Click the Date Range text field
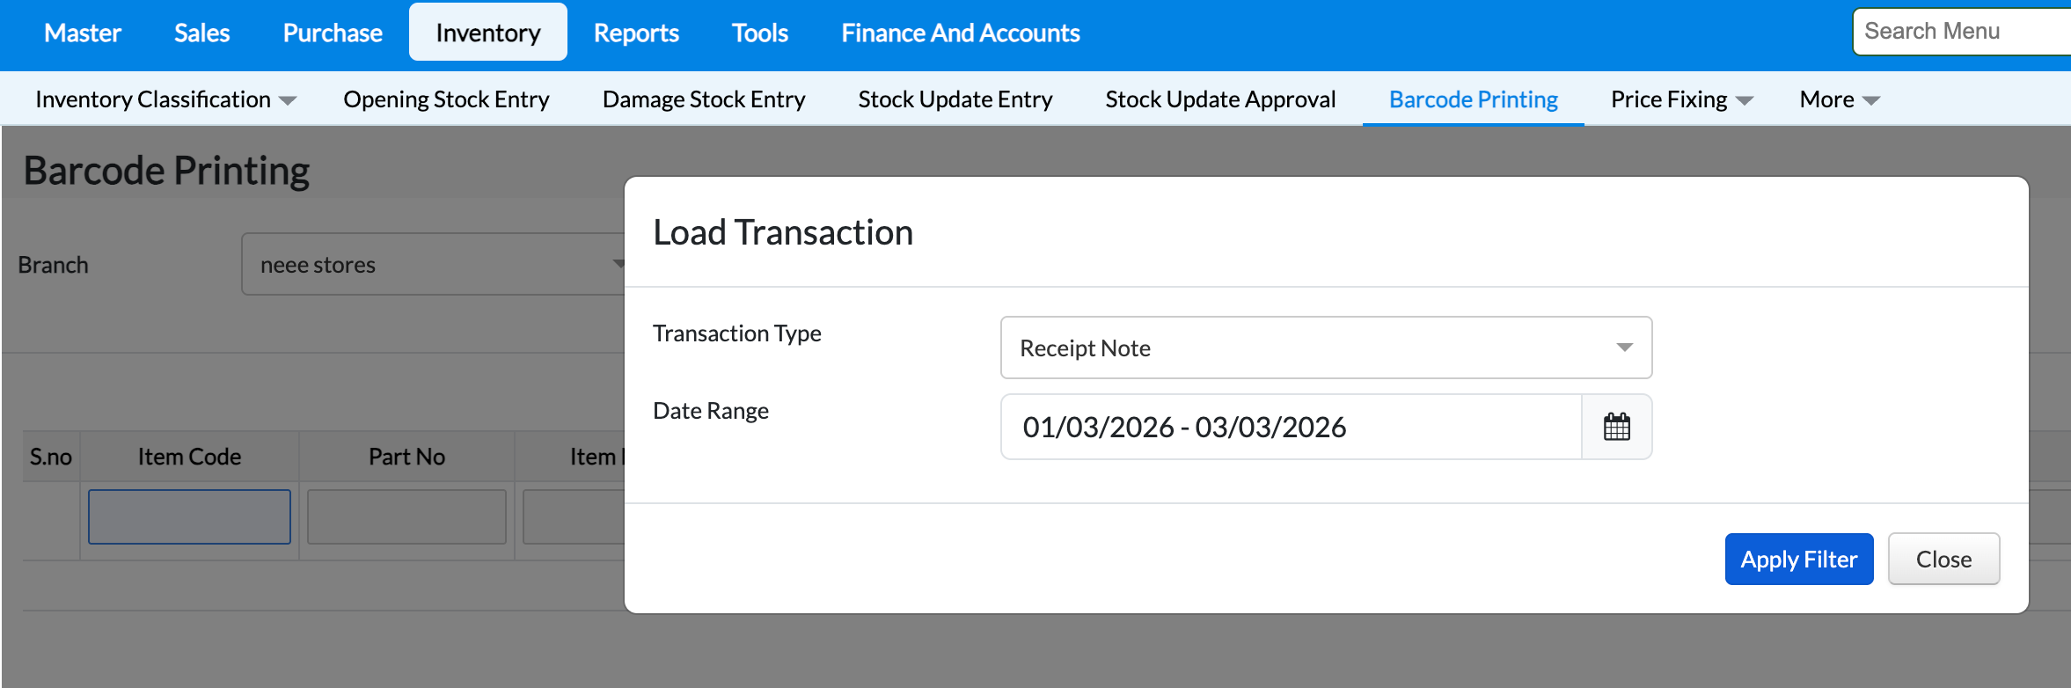The height and width of the screenshot is (688, 2071). pyautogui.click(x=1291, y=427)
